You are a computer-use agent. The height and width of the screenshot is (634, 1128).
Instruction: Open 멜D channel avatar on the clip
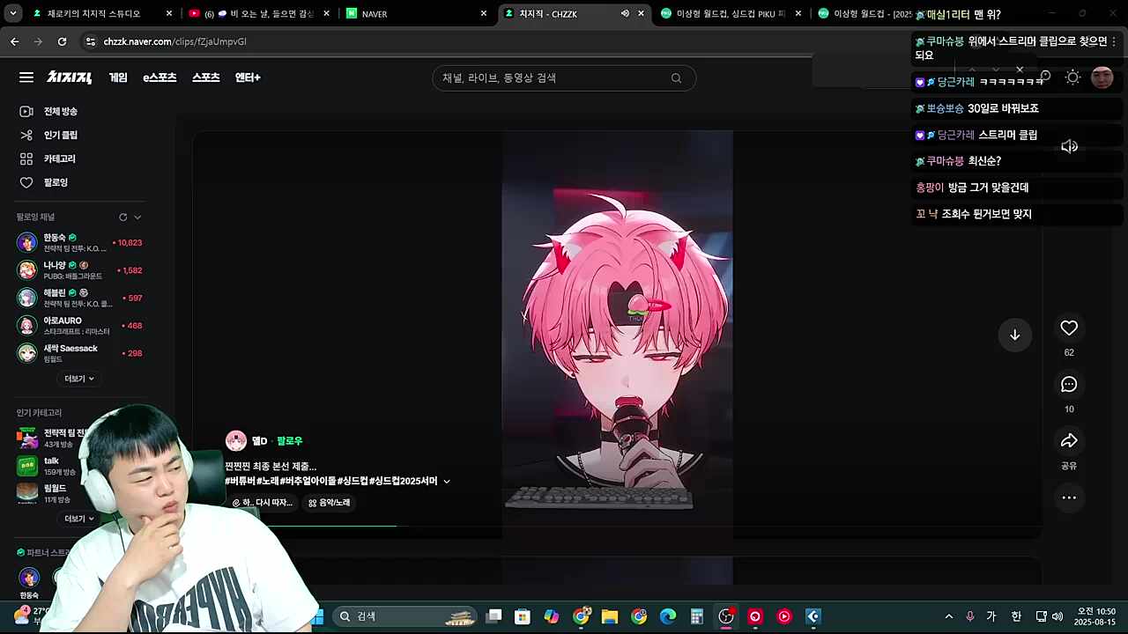pos(236,440)
